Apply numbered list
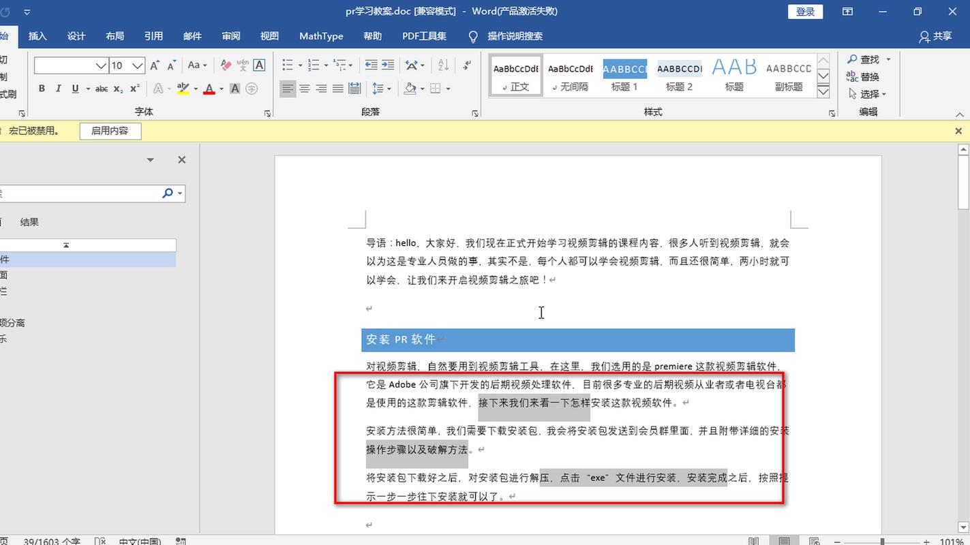 (x=314, y=65)
